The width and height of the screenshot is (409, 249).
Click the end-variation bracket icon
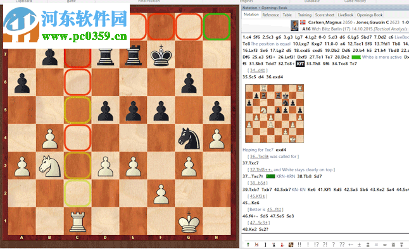[x=265, y=245]
